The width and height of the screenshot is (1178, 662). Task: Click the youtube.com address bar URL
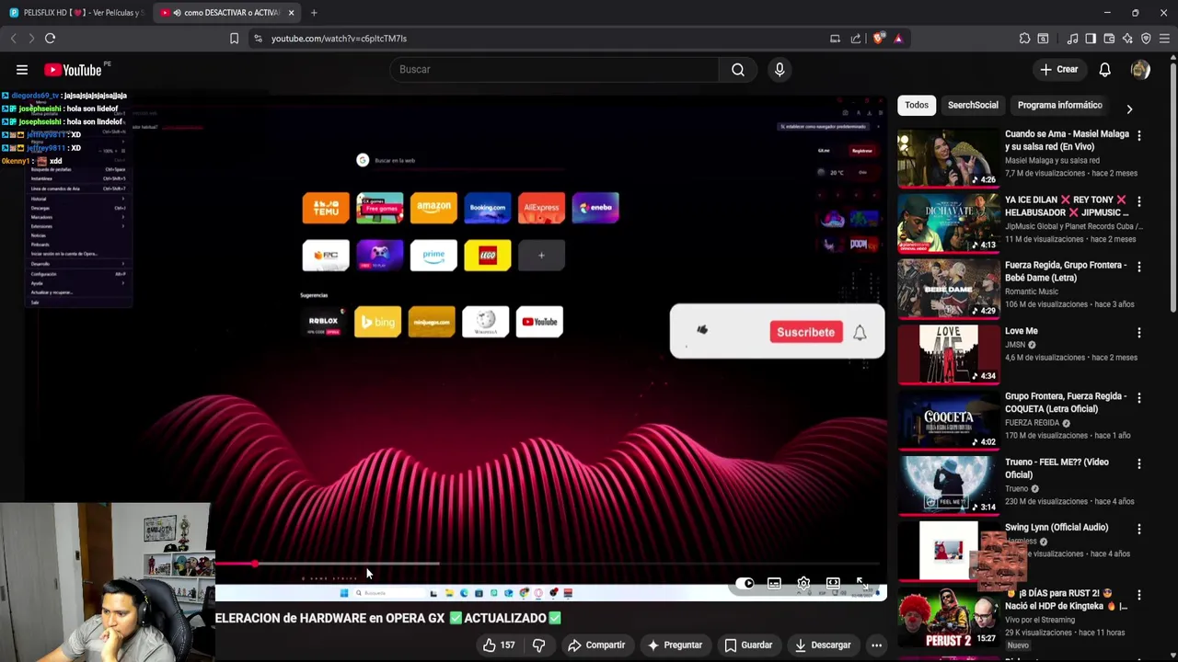339,39
